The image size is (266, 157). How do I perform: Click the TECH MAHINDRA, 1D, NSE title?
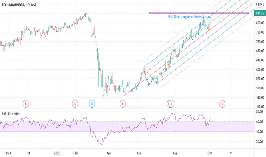pos(19,5)
